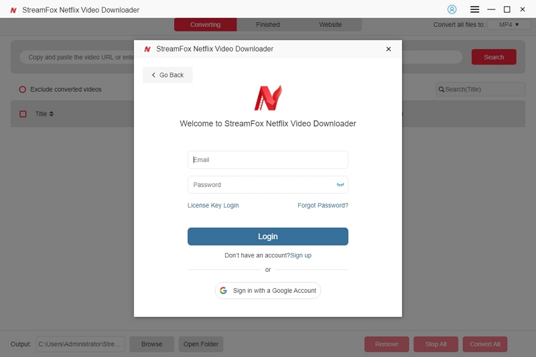Open the Converting tab
Viewport: 536px width, 357px height.
click(206, 25)
